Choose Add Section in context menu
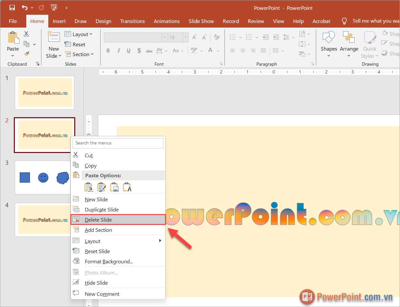Screen dimensions: 400x307 [118, 230]
